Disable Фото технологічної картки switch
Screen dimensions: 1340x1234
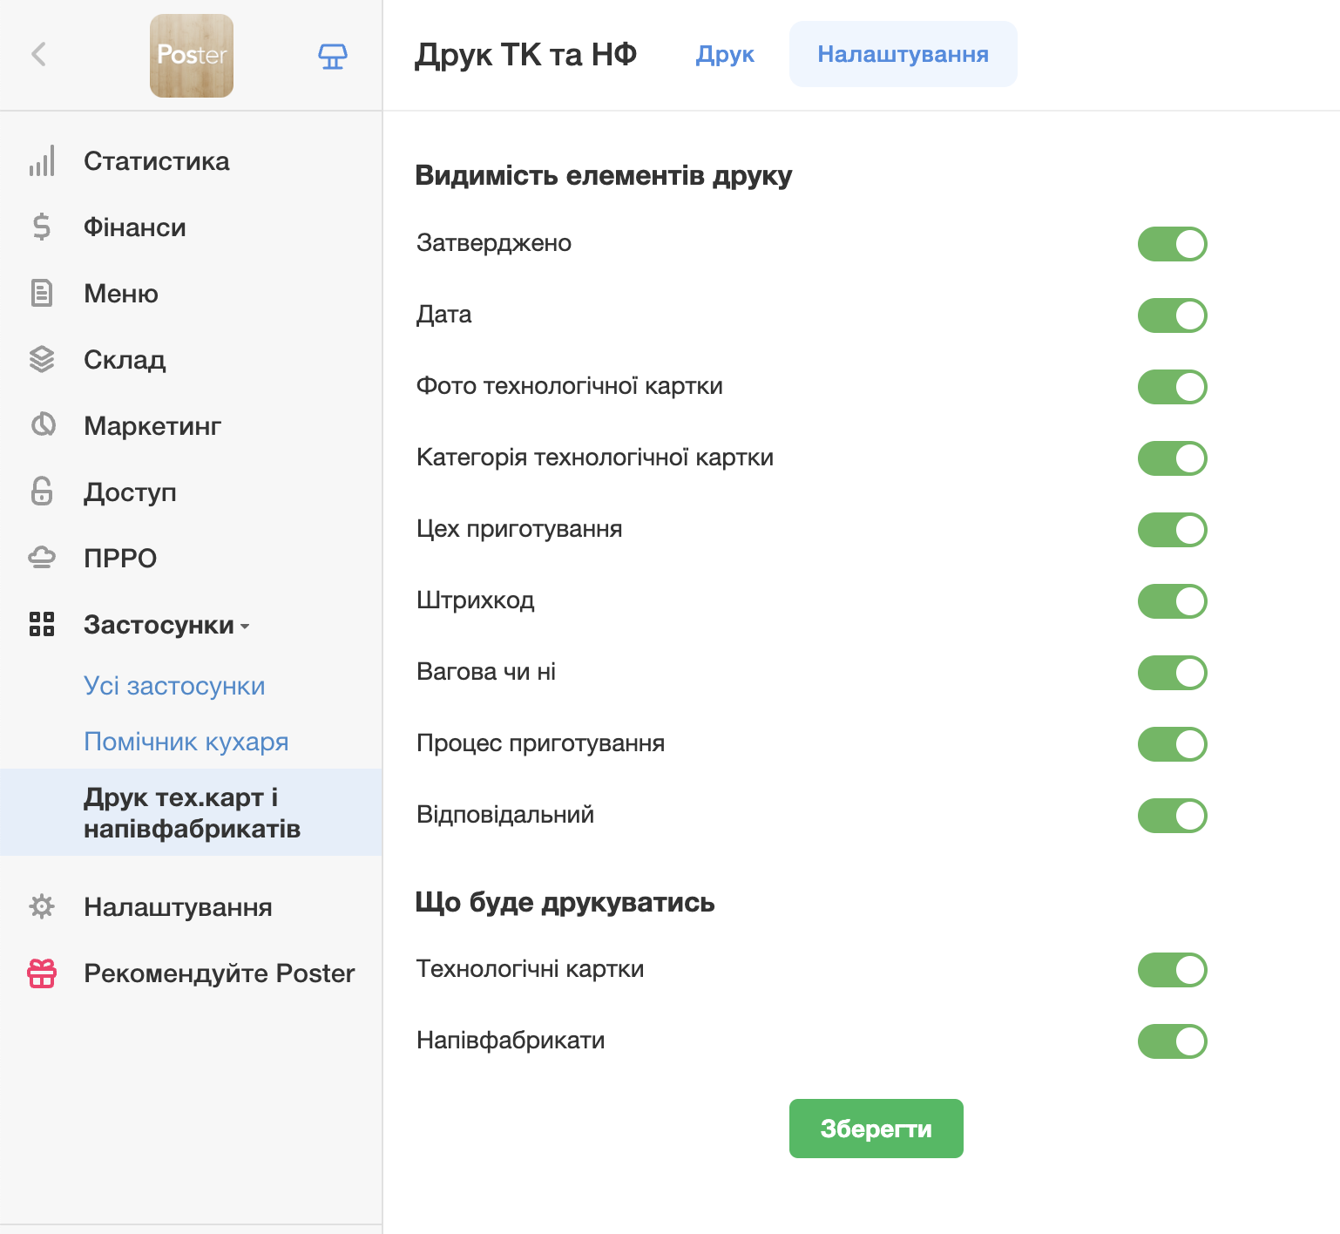1172,387
